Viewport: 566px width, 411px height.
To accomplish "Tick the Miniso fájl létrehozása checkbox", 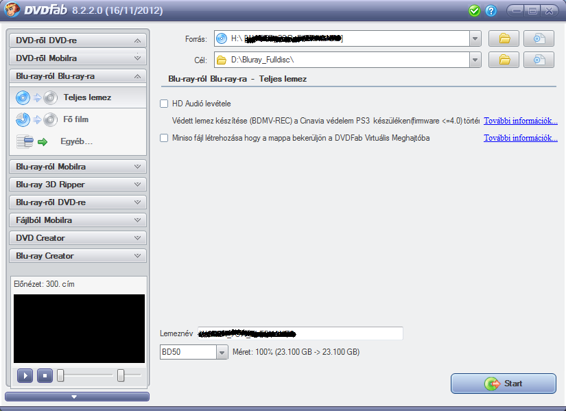I will click(164, 138).
